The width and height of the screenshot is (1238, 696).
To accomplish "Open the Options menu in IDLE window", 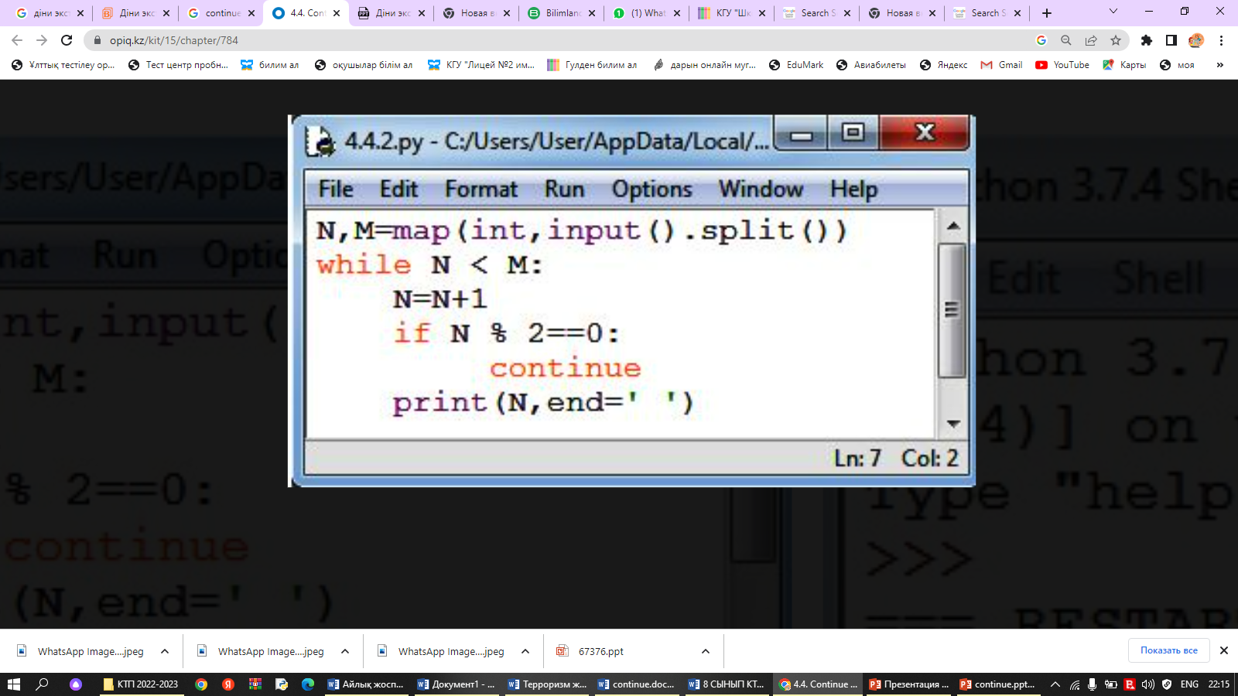I will (651, 189).
